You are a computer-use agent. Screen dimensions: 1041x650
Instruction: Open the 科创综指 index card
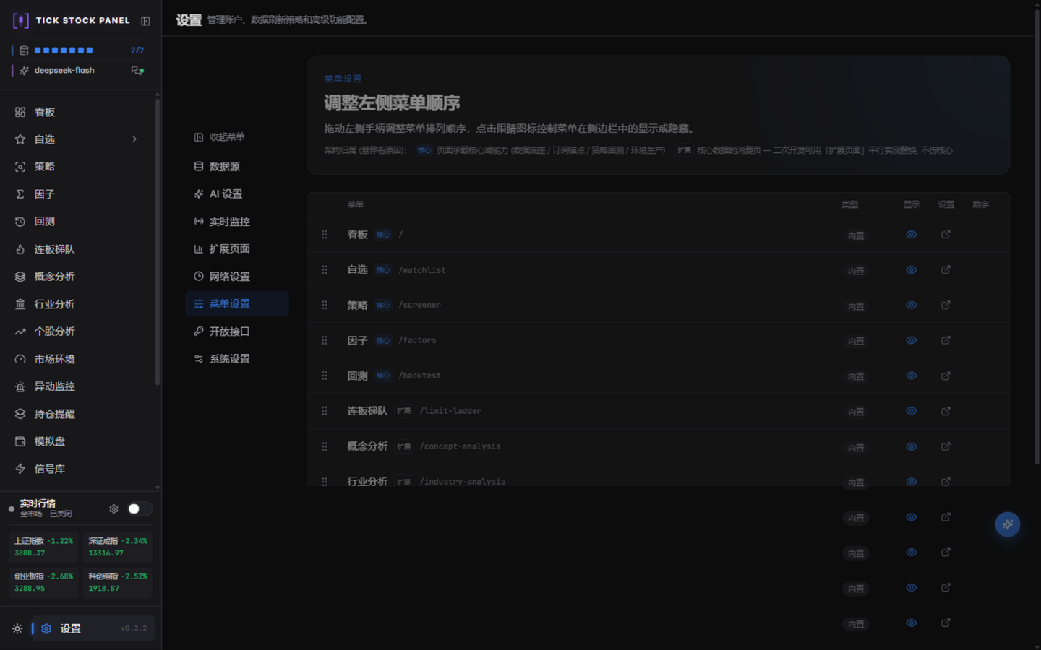118,582
